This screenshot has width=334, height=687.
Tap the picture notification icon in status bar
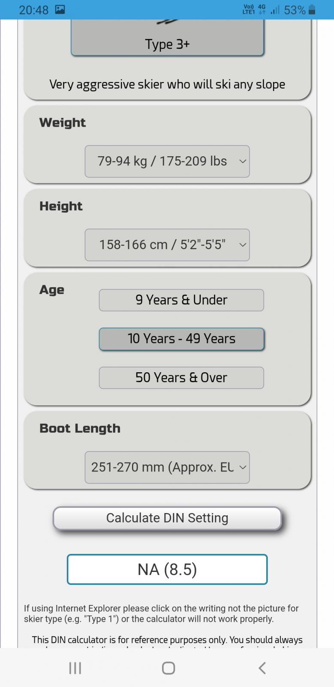pyautogui.click(x=60, y=9)
